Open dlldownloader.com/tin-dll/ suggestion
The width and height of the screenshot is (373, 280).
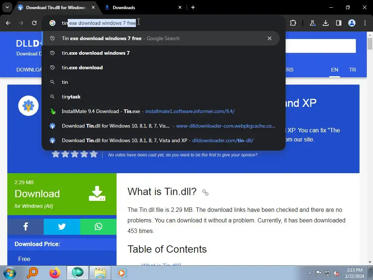pyautogui.click(x=161, y=140)
